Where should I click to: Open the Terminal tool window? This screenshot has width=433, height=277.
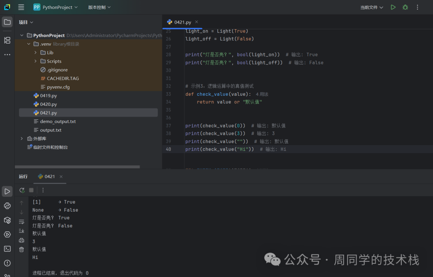click(7, 249)
